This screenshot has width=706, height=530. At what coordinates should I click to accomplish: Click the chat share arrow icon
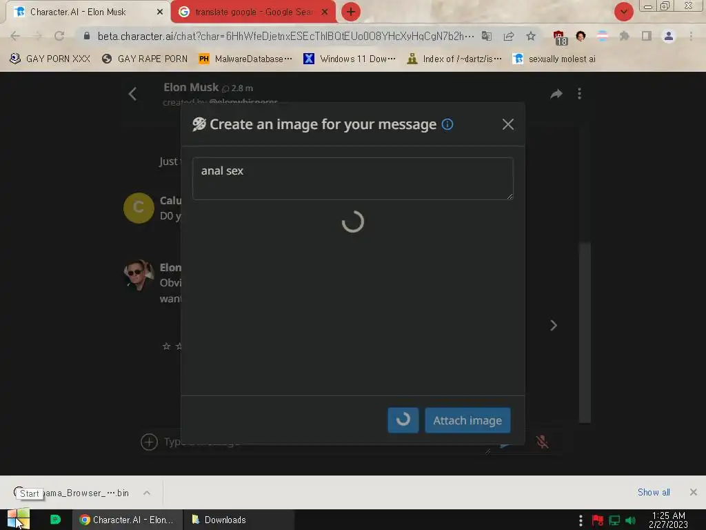(556, 94)
